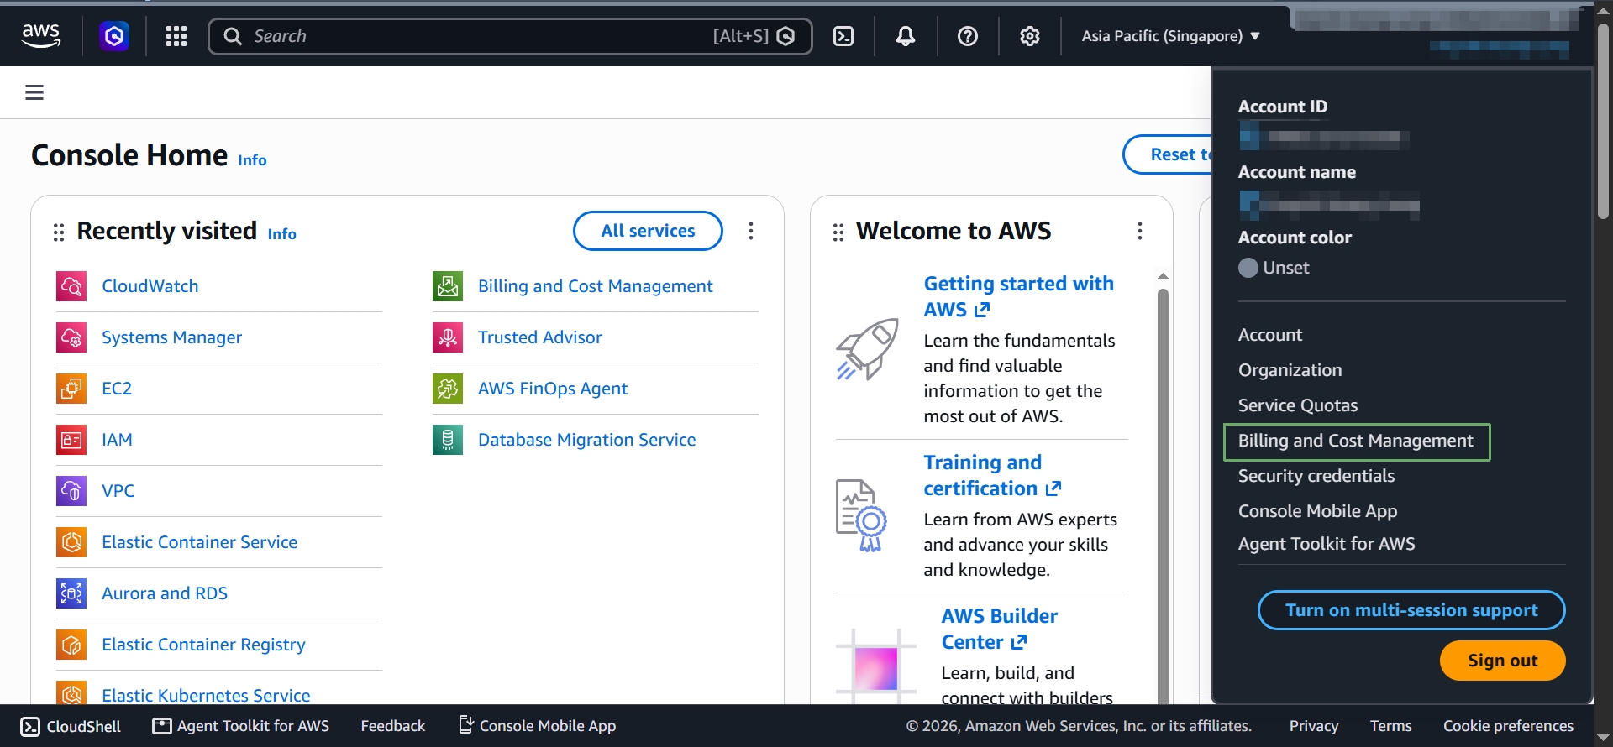This screenshot has height=747, width=1613.
Task: Click the EC2 service icon
Action: (x=71, y=389)
